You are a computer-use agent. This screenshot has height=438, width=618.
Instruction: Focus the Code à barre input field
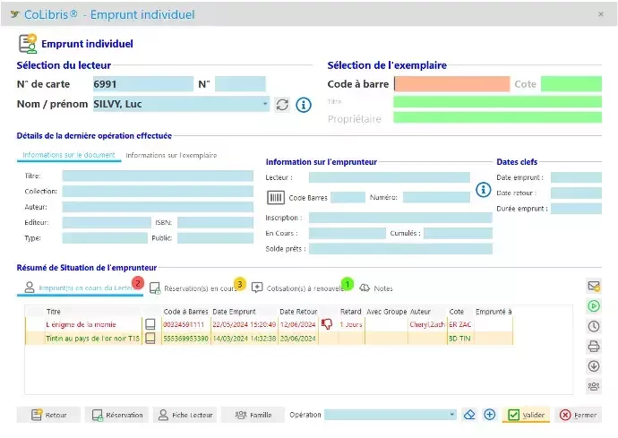(x=451, y=84)
